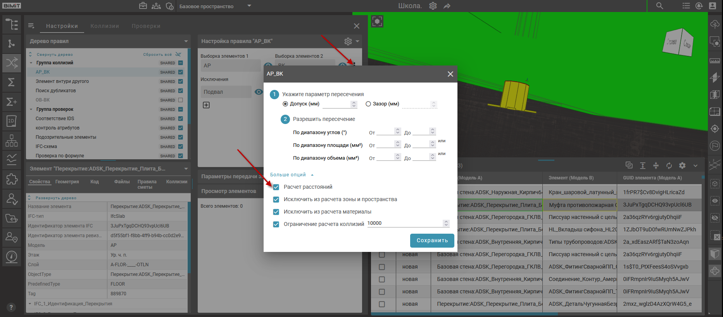Click the Сбросить всё link
This screenshot has width=723, height=317.
(x=157, y=55)
